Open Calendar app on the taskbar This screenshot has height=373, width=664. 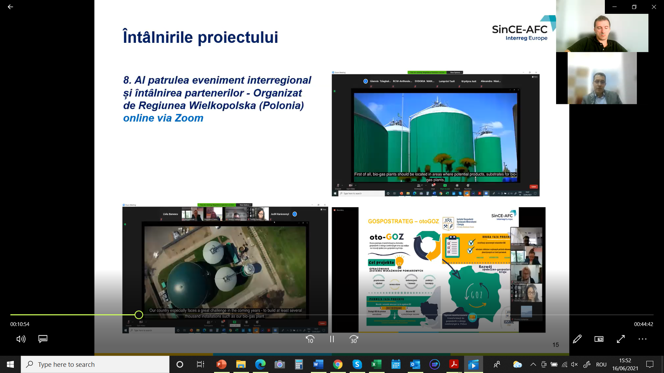coord(396,364)
